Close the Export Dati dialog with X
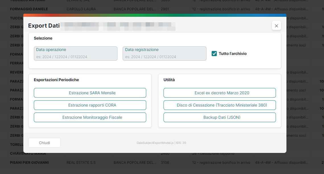 276,26
